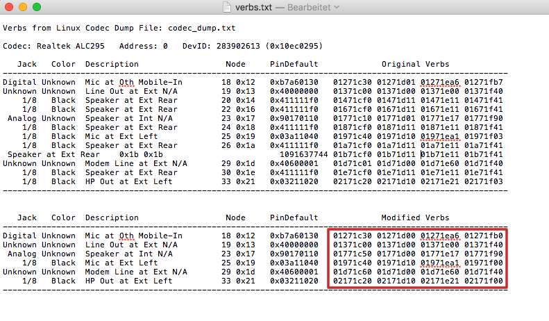Click original verb 01d71c01
The width and height of the screenshot is (549, 321).
pyautogui.click(x=352, y=163)
